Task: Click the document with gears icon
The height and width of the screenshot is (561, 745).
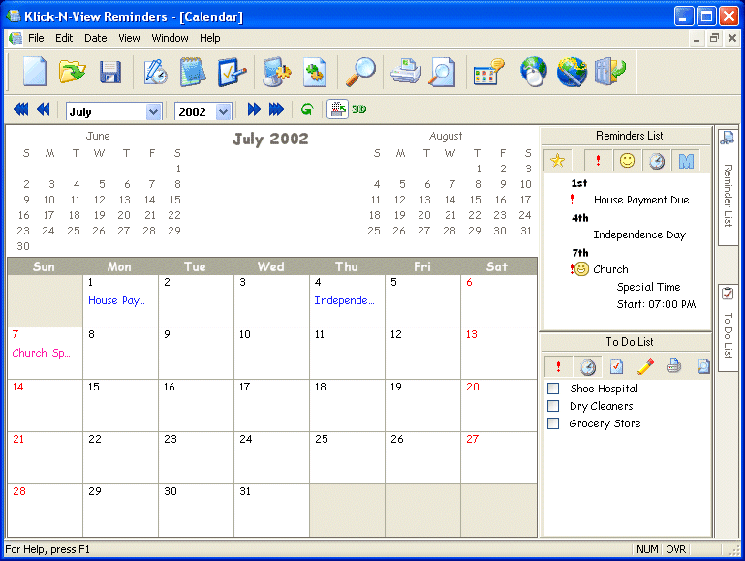Action: point(315,72)
